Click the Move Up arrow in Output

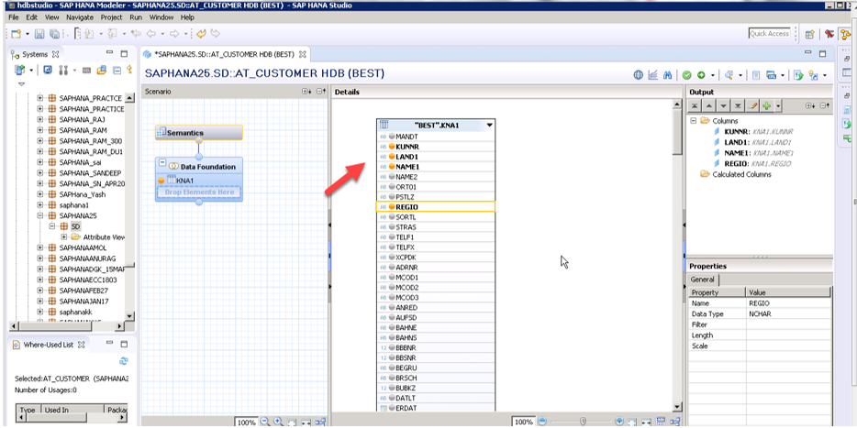point(709,106)
